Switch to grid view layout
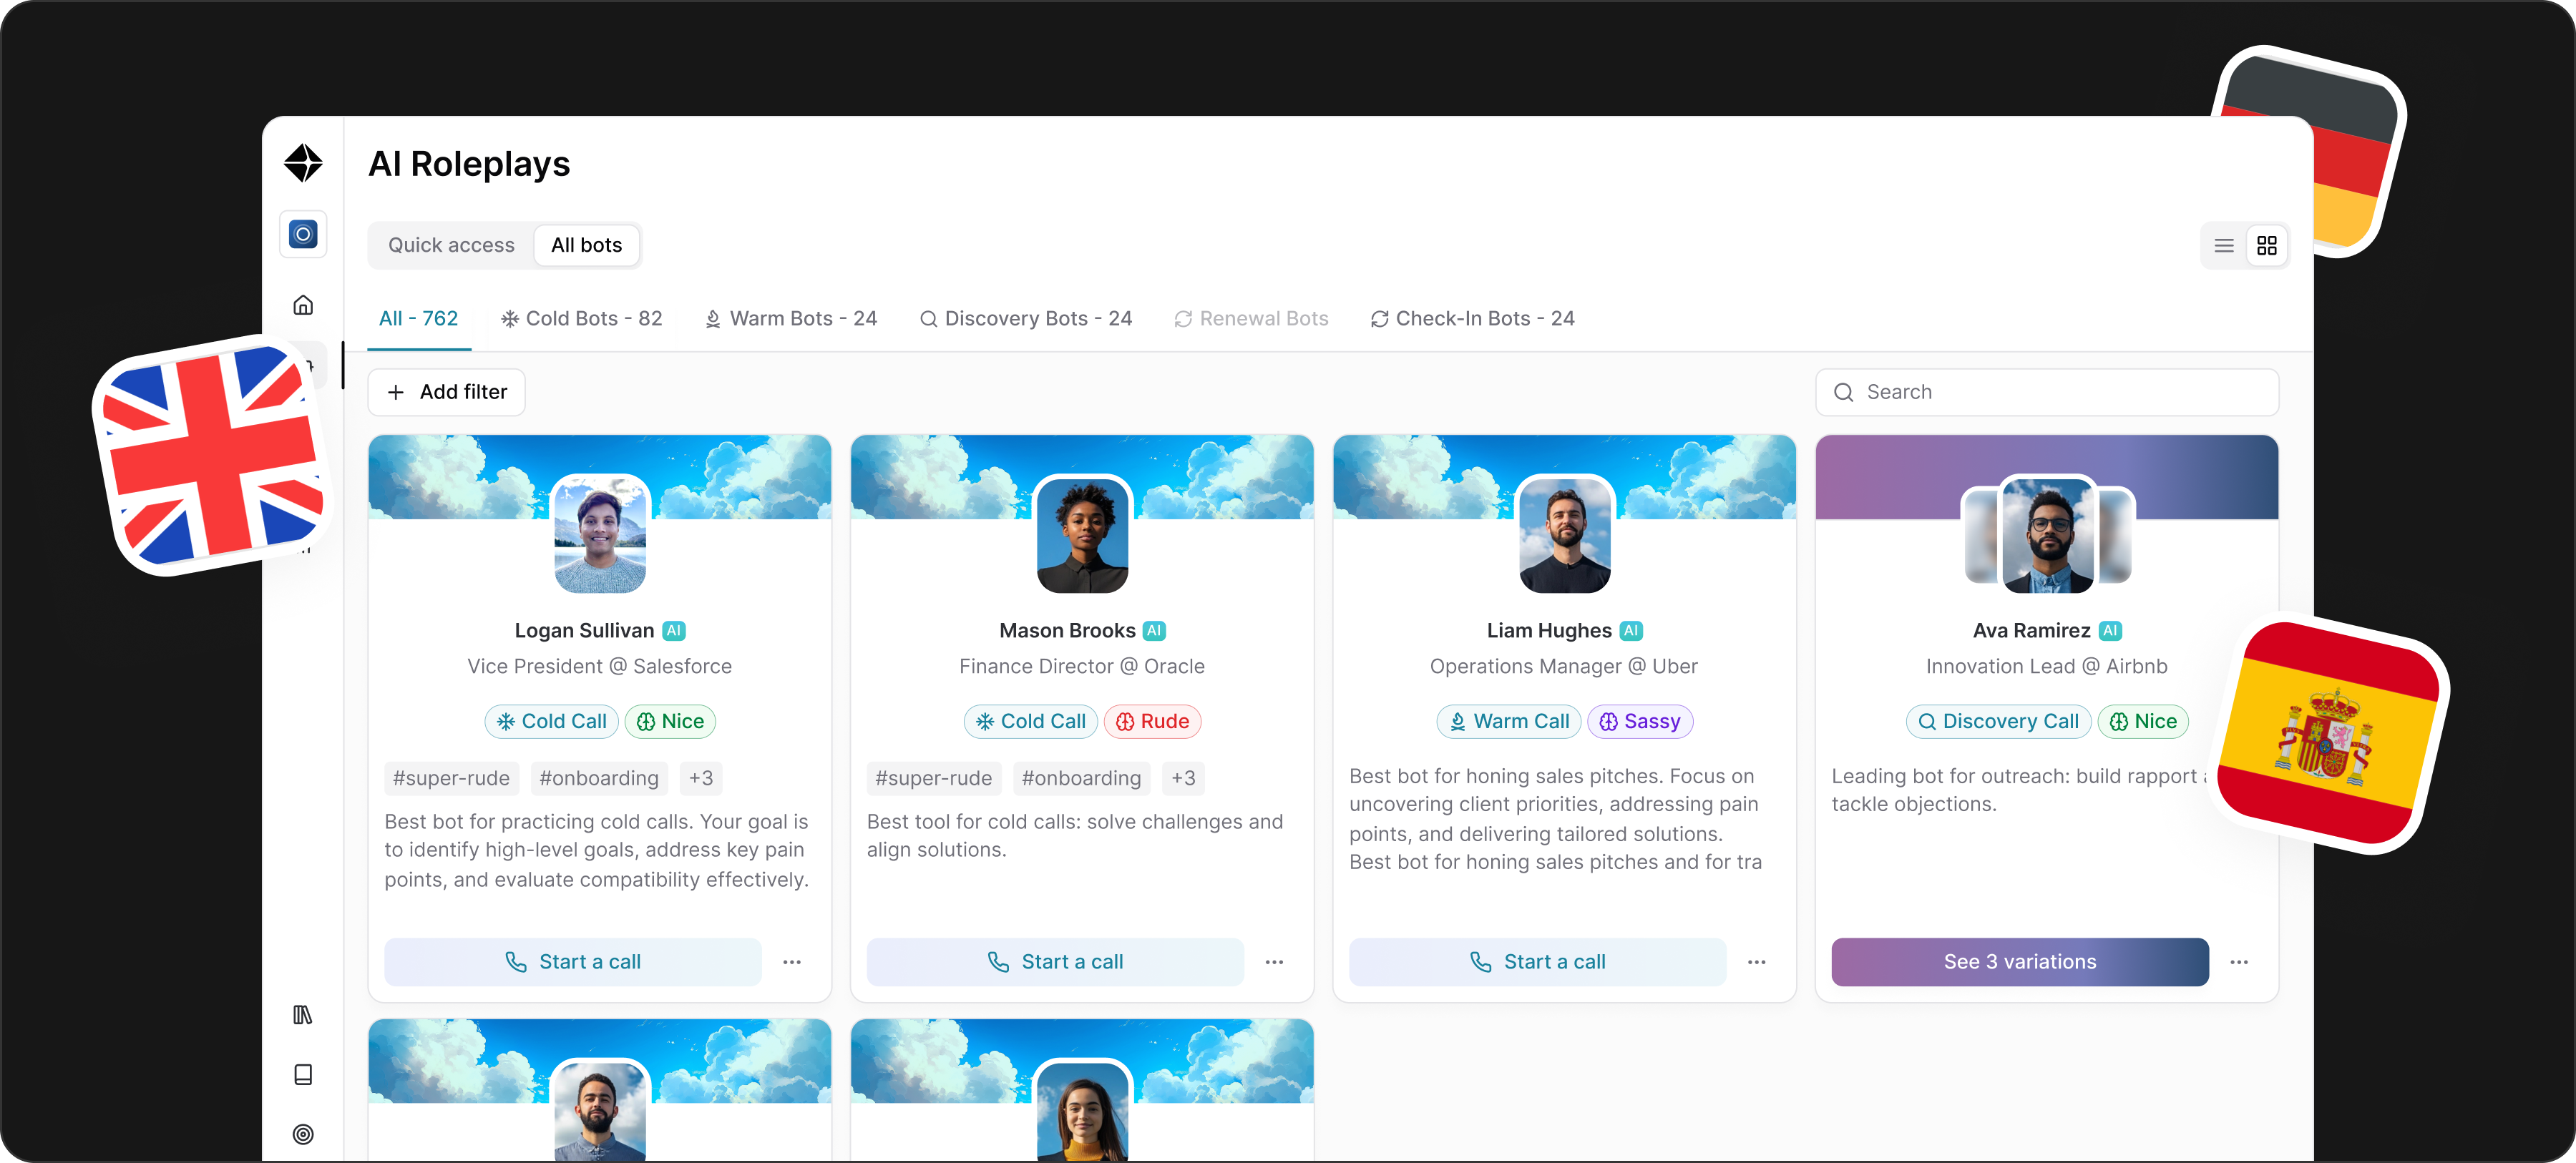The height and width of the screenshot is (1163, 2576). [x=2267, y=245]
